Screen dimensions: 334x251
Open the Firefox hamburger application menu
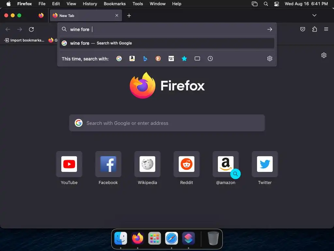tap(326, 29)
